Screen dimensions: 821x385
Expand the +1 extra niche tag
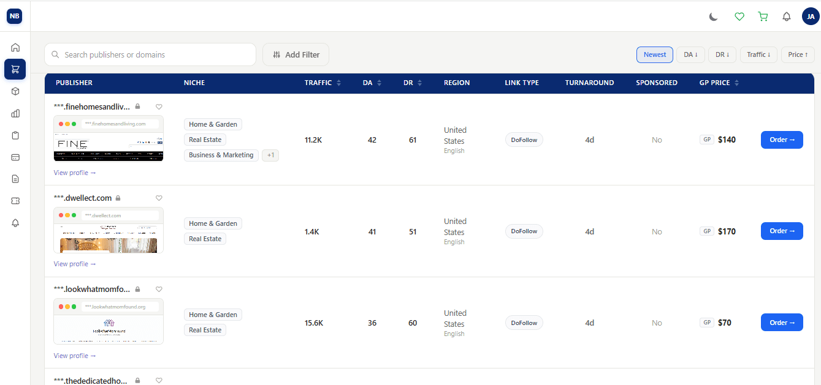270,155
